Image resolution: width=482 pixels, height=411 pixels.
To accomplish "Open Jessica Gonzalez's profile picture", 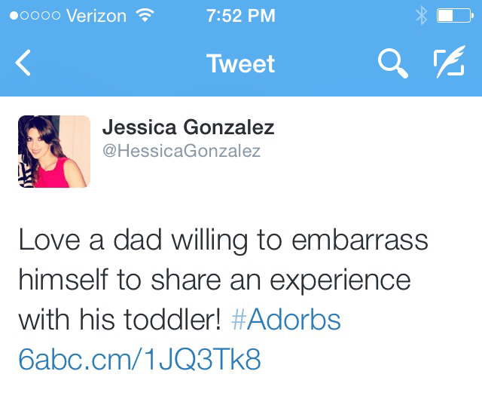I will coord(53,151).
